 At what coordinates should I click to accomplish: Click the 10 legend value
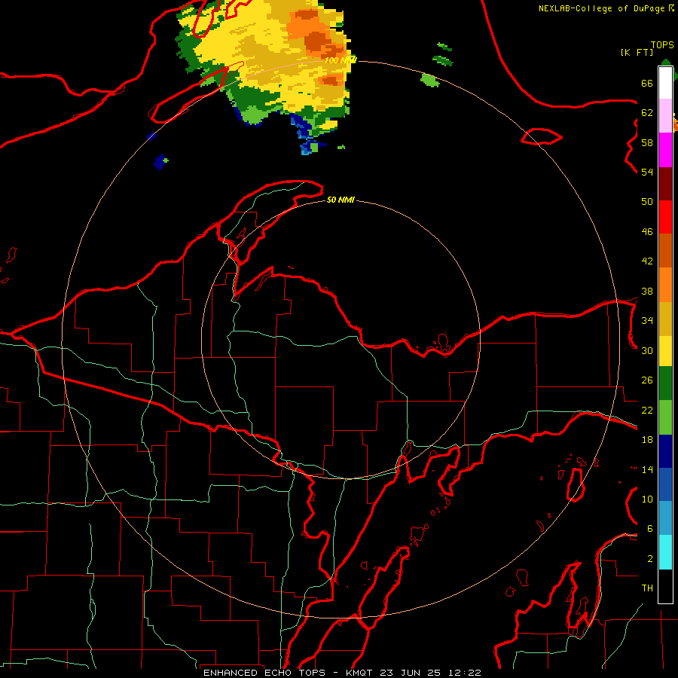click(647, 499)
